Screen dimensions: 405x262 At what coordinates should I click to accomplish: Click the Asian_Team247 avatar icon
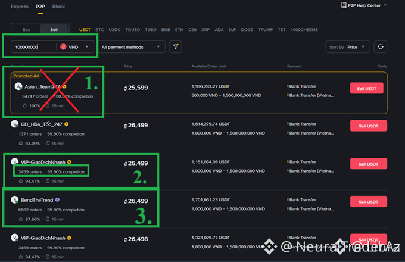click(18, 86)
